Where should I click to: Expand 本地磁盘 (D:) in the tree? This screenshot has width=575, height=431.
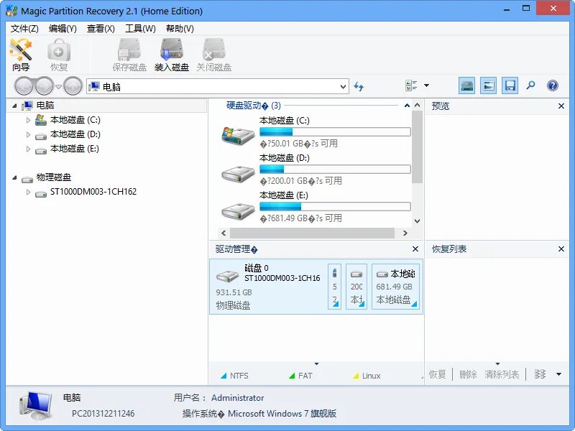pyautogui.click(x=28, y=134)
